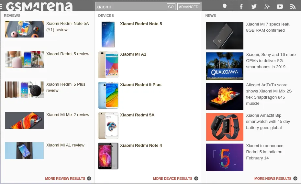Click arrow icon beside More Device Results
Screen dimensions: 301x184
[x=196, y=179]
